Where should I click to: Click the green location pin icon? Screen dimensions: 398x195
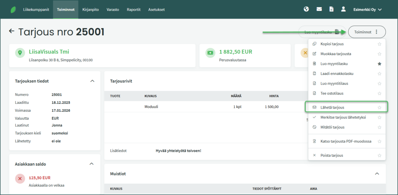click(x=20, y=53)
